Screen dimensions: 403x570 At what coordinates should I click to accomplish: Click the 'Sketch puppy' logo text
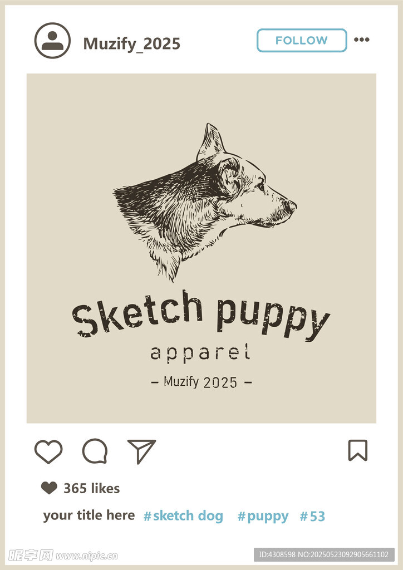click(x=201, y=315)
